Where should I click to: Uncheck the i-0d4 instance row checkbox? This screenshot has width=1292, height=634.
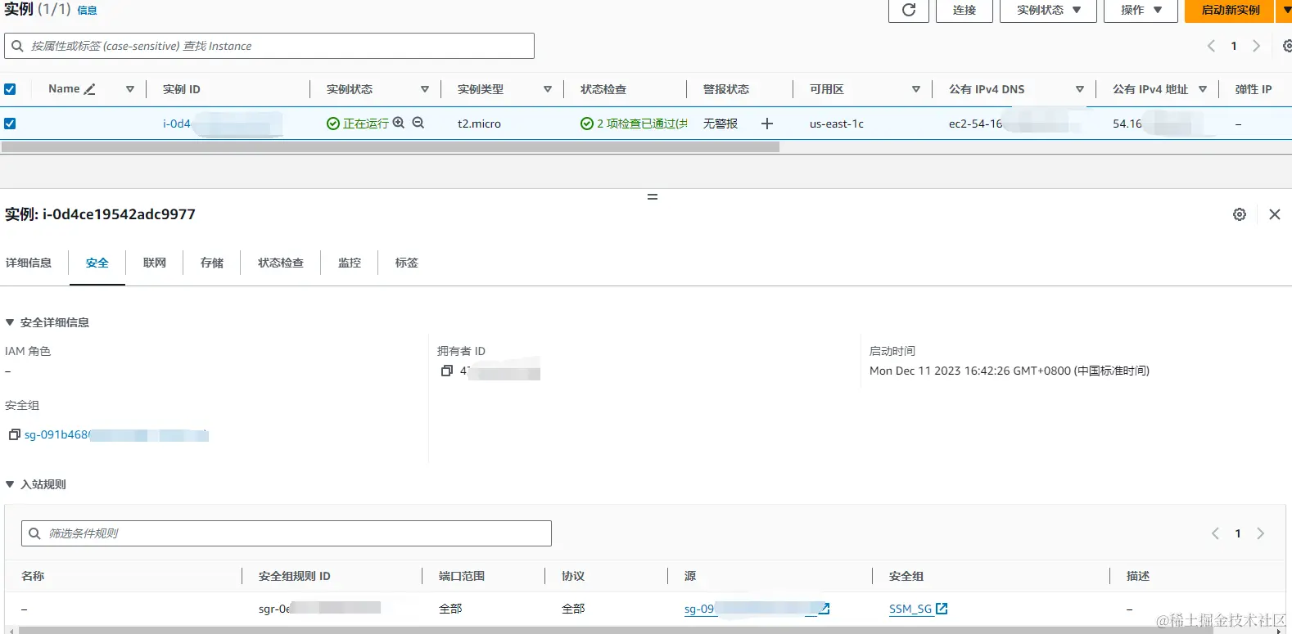[x=10, y=124]
